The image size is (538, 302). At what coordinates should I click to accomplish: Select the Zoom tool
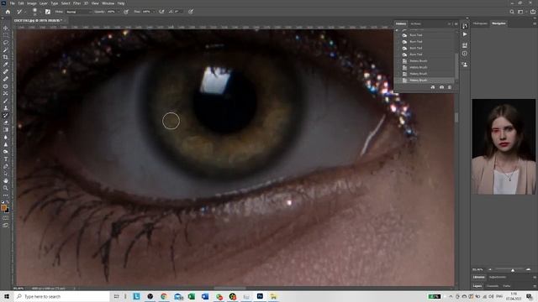(x=6, y=188)
